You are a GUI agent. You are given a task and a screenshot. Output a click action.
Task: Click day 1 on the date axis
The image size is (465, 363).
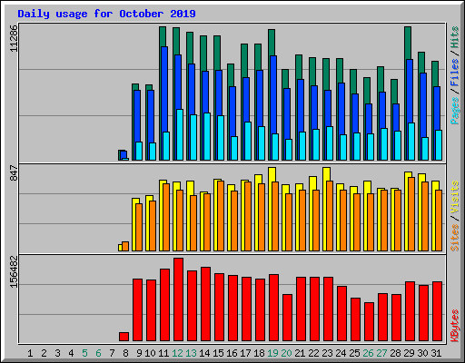pos(30,353)
